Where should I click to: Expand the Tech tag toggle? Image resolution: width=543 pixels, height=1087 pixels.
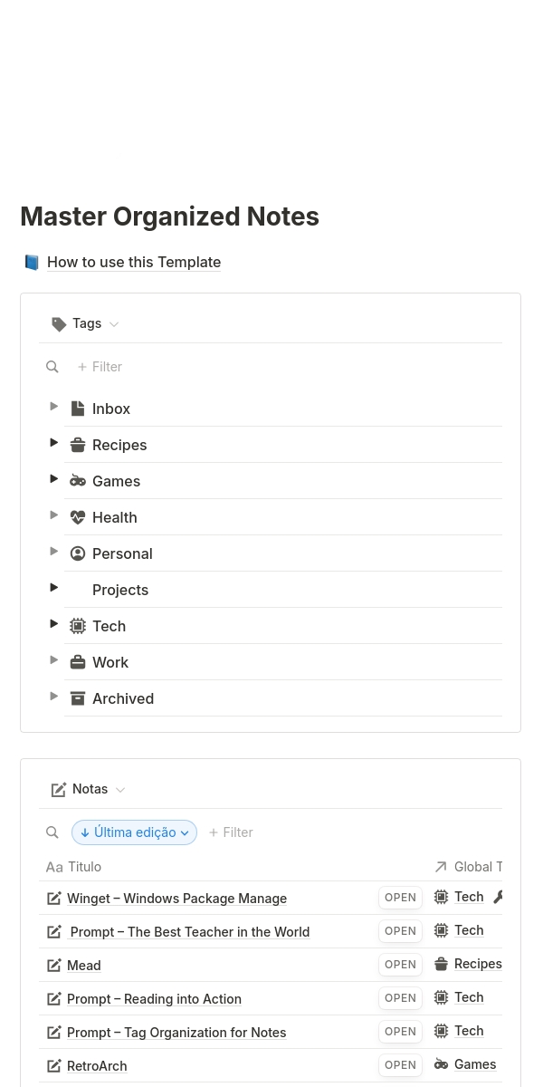(x=54, y=624)
